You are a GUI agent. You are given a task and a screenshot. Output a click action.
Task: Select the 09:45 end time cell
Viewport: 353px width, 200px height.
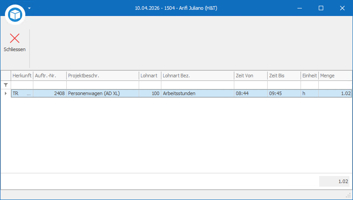pyautogui.click(x=284, y=93)
